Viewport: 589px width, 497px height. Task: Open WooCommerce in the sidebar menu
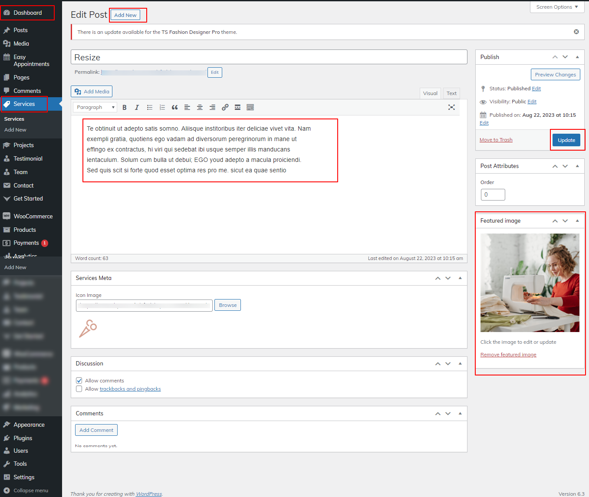[33, 216]
